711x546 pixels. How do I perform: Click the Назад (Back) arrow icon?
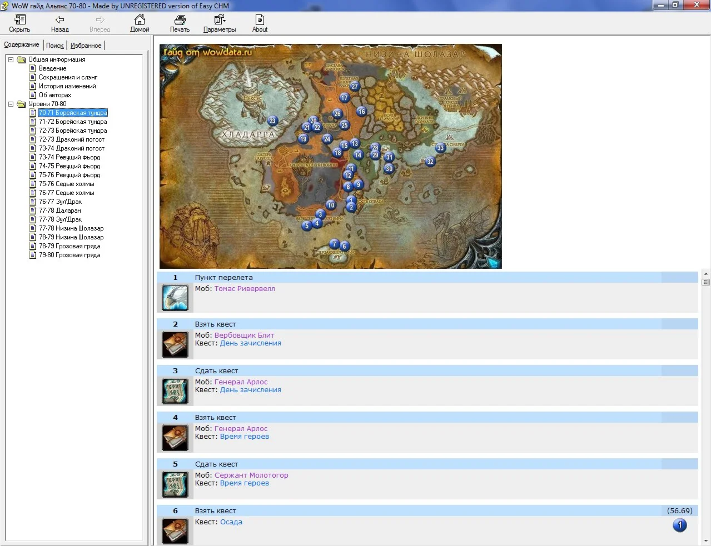tap(59, 20)
